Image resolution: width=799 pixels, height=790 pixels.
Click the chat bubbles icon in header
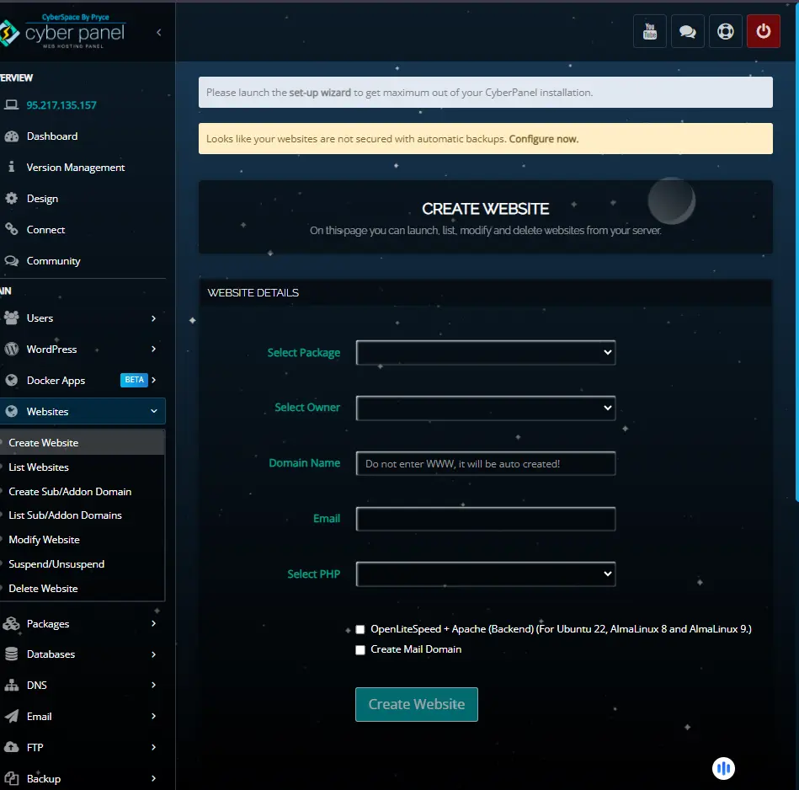687,31
